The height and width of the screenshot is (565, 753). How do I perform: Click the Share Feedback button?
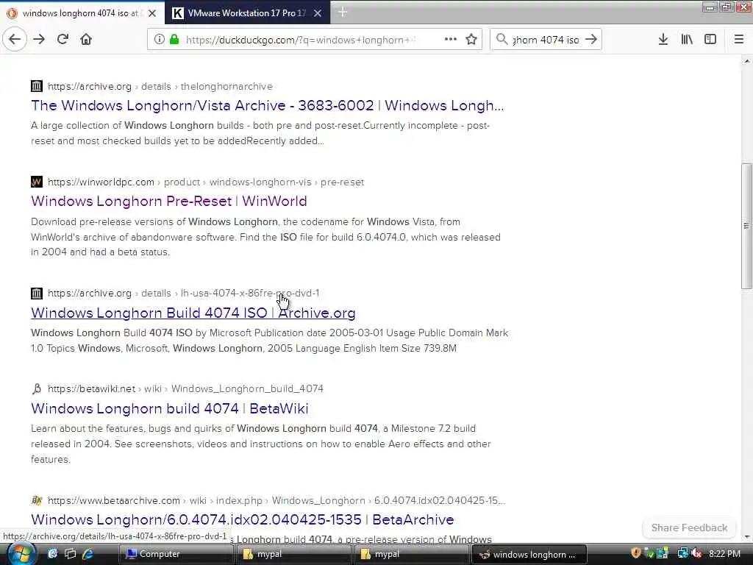[x=688, y=527]
